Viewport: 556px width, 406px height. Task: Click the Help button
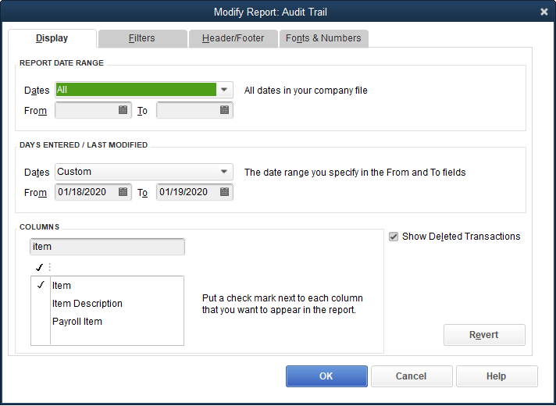497,376
